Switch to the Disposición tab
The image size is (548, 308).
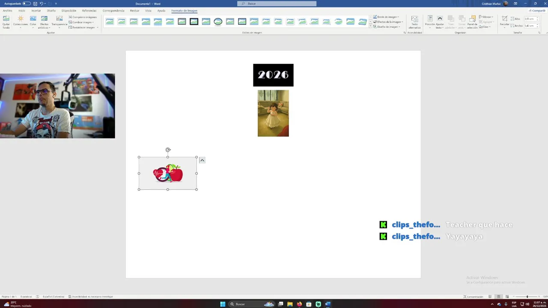click(69, 11)
